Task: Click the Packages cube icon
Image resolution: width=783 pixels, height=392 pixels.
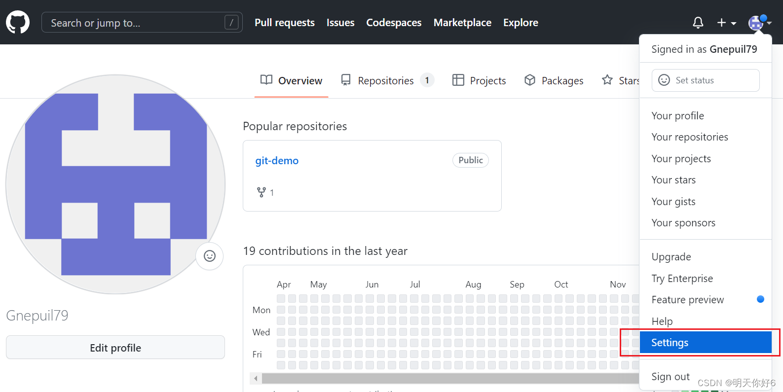Action: pyautogui.click(x=530, y=80)
